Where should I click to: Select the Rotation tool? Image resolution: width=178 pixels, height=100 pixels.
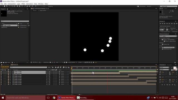click(10, 6)
